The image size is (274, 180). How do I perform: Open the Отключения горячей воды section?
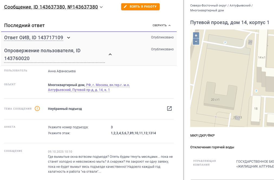(212, 147)
